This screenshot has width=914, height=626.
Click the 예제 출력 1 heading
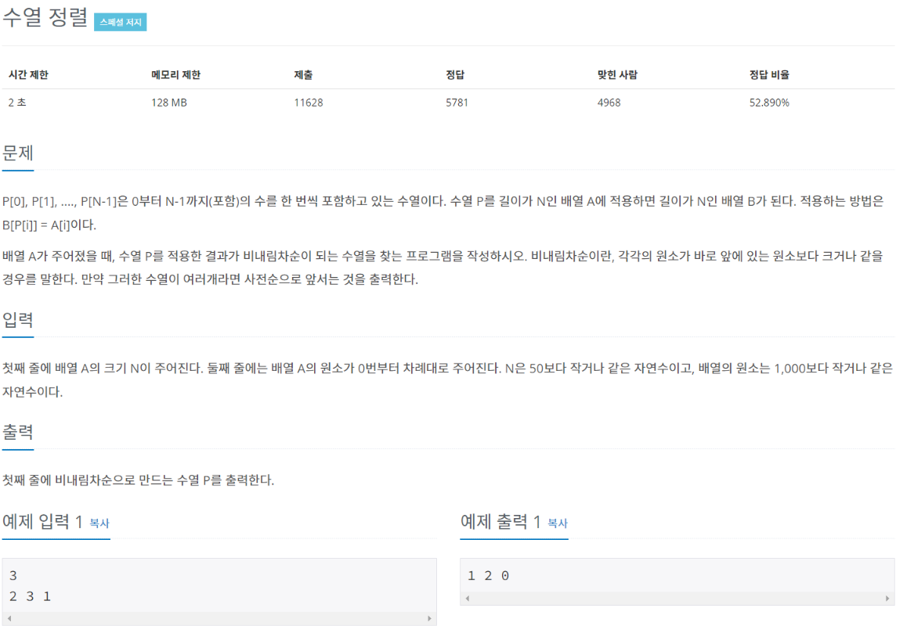(x=500, y=521)
